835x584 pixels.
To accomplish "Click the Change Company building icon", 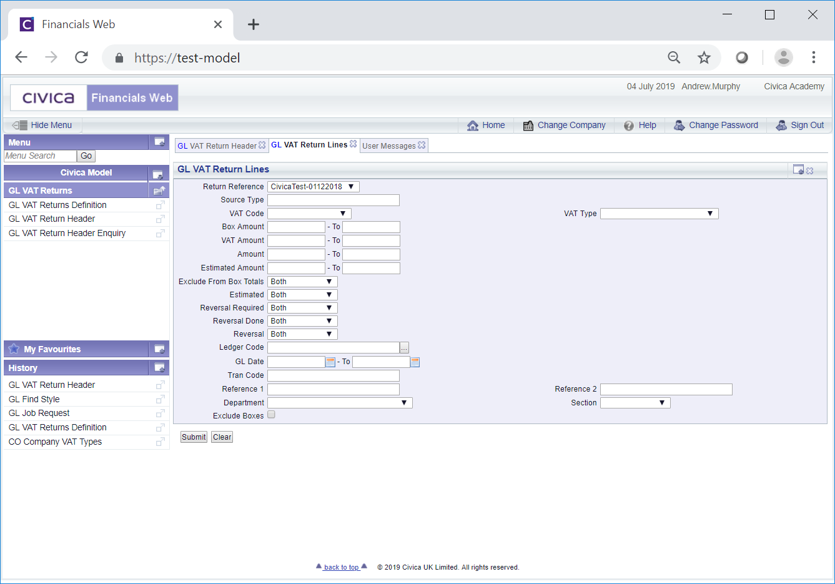I will tap(528, 126).
